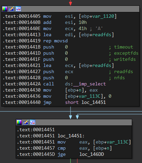Click the edit node icon in upper block

pyautogui.click(x=12, y=9)
